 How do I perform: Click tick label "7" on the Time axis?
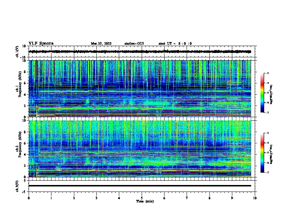tap(187, 198)
